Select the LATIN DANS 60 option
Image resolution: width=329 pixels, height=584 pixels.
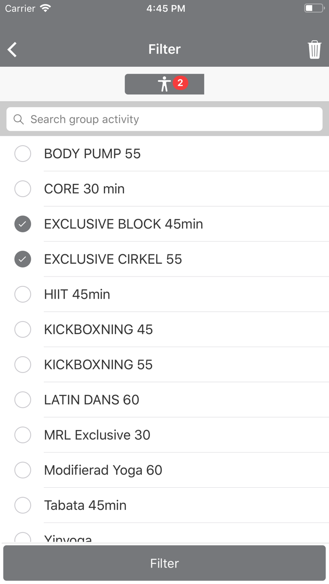tap(23, 400)
